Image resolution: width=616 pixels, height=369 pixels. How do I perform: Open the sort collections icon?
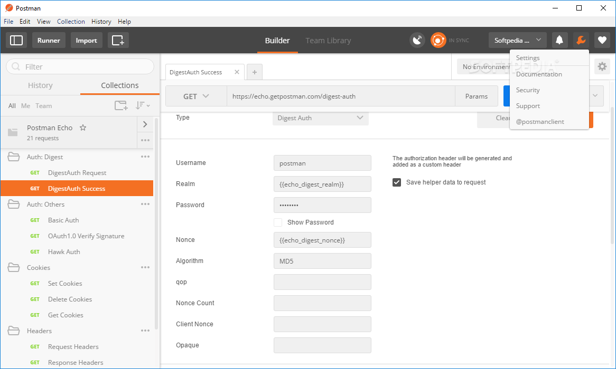[x=142, y=105]
